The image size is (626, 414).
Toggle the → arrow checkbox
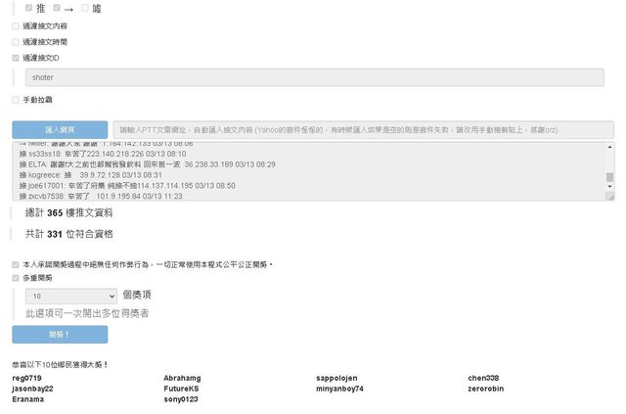pyautogui.click(x=57, y=8)
